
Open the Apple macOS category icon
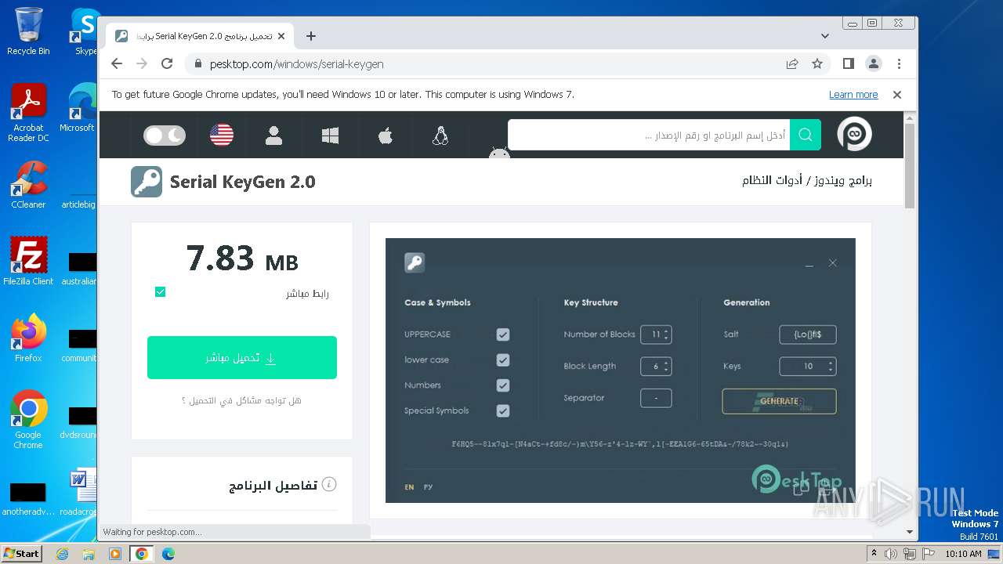pyautogui.click(x=385, y=136)
